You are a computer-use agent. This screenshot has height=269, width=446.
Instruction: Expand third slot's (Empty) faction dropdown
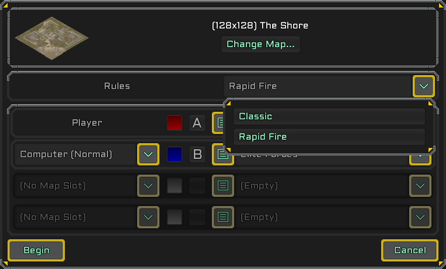coord(420,186)
